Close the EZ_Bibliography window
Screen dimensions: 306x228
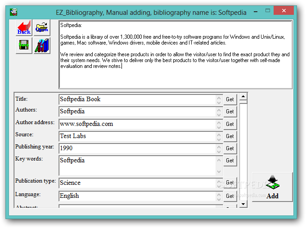tap(284, 10)
